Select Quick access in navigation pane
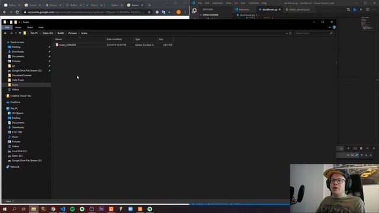The height and width of the screenshot is (213, 379). pos(17,42)
